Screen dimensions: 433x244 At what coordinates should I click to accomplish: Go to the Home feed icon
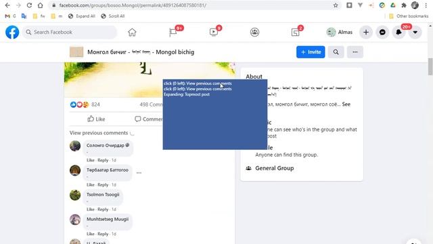(x=132, y=33)
